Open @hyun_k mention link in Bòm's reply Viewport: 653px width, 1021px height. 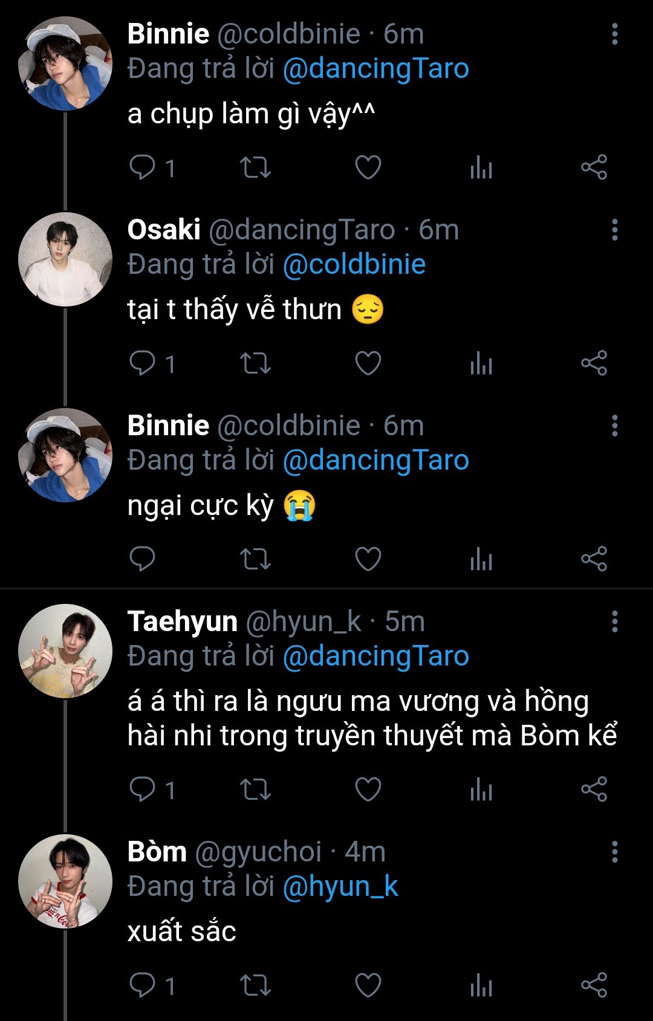click(x=340, y=887)
